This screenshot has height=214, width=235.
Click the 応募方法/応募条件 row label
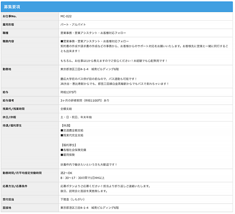pos(15,186)
